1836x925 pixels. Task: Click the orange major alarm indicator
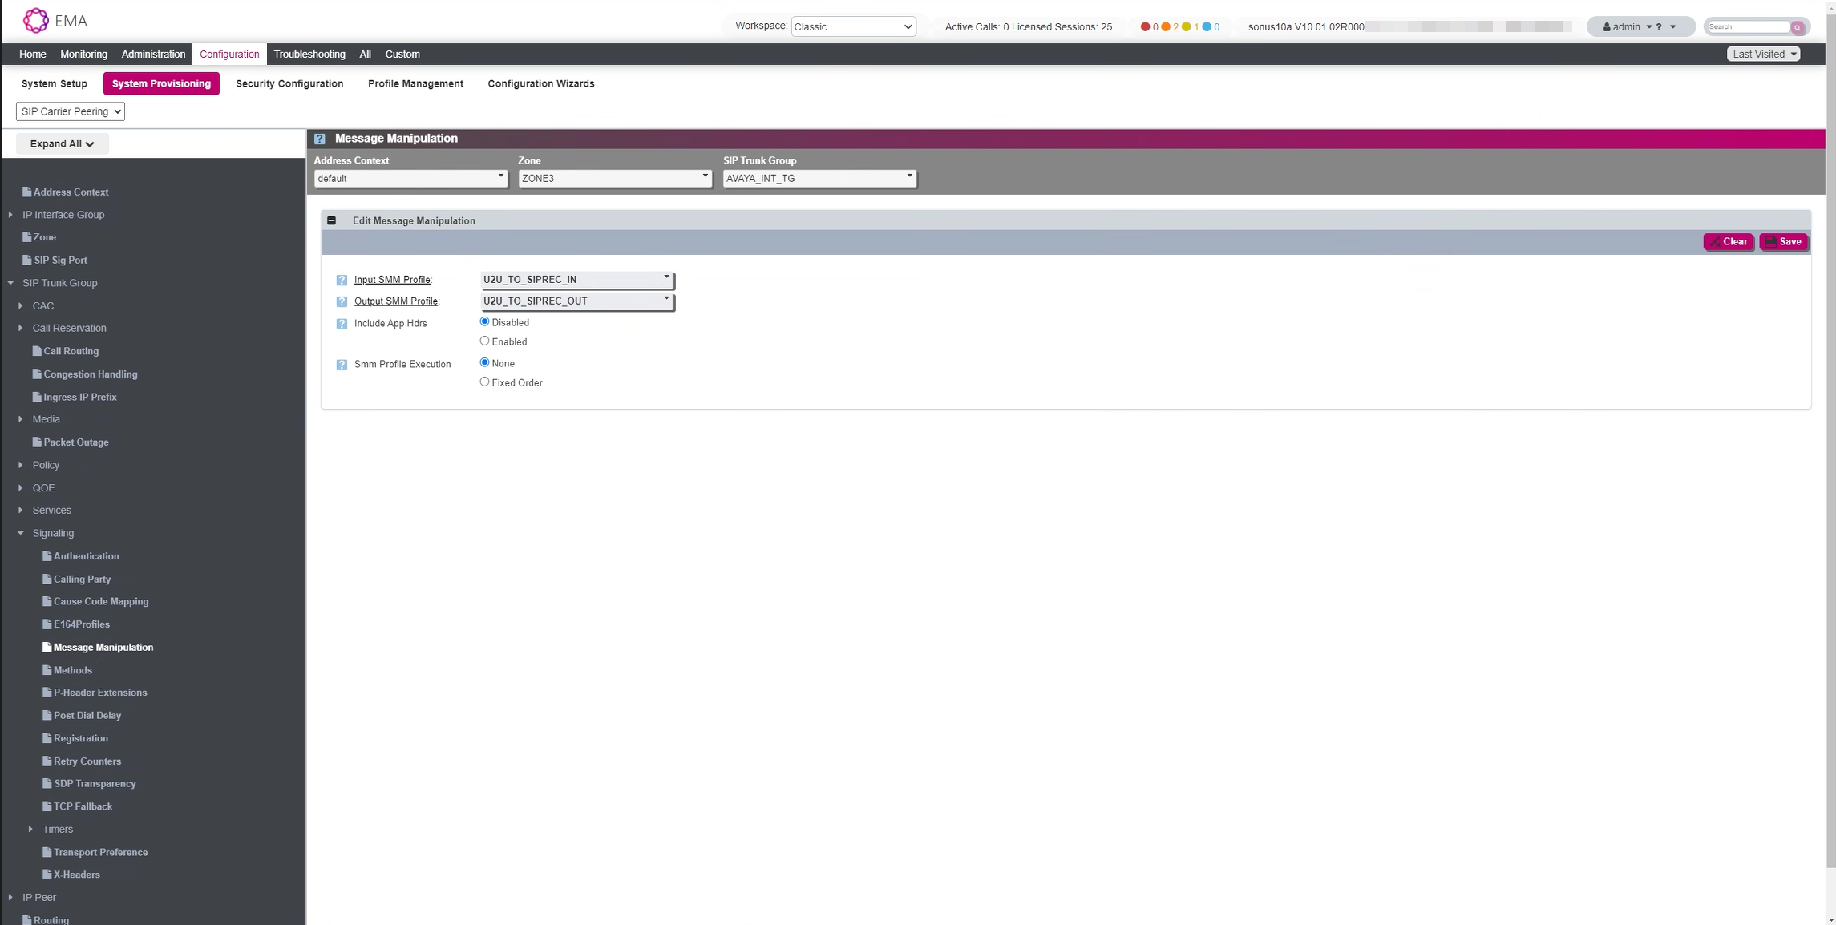tap(1166, 27)
